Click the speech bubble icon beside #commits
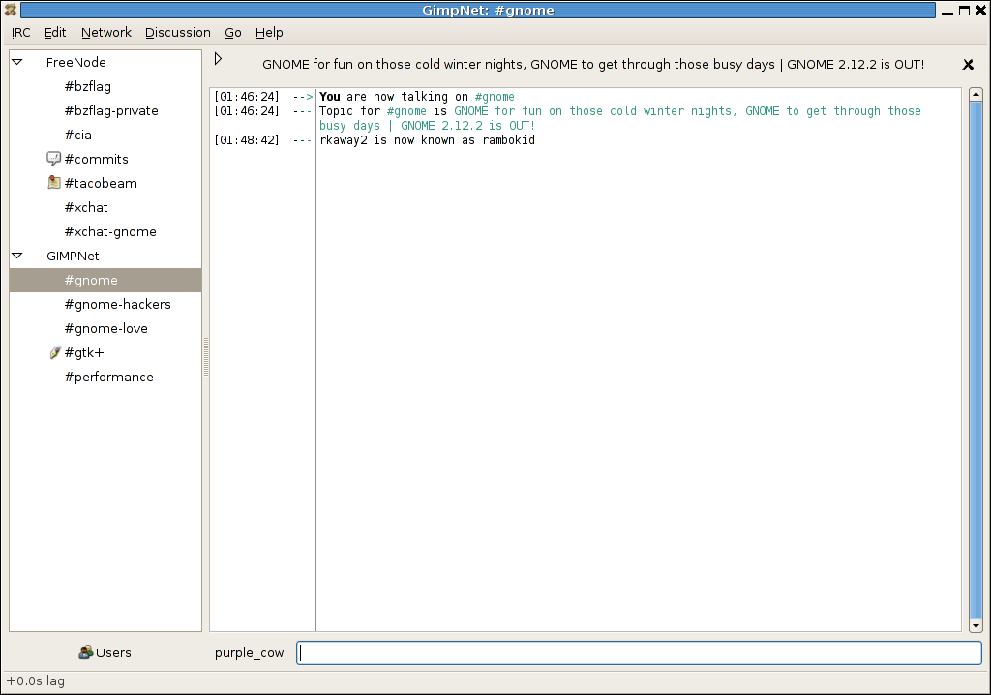 pos(54,158)
